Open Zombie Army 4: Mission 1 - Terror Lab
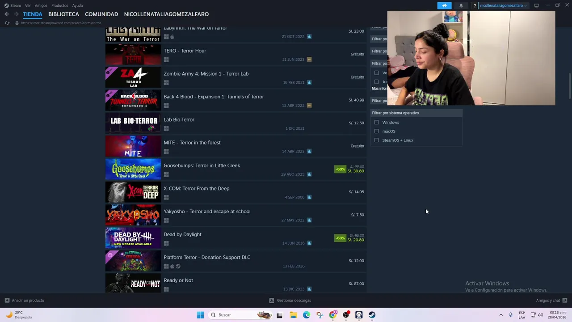This screenshot has height=322, width=572. (x=236, y=77)
